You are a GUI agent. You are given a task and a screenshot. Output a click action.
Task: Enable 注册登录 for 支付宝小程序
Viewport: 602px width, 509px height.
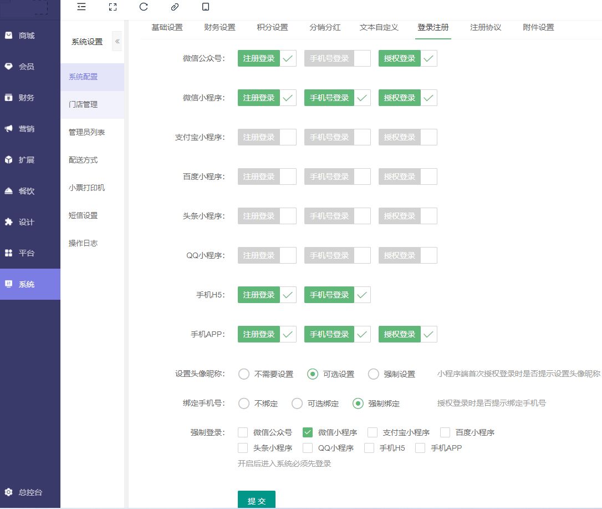point(267,137)
